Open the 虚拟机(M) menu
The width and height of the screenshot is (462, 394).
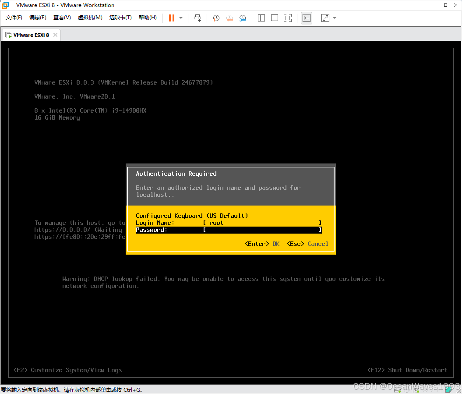point(90,18)
